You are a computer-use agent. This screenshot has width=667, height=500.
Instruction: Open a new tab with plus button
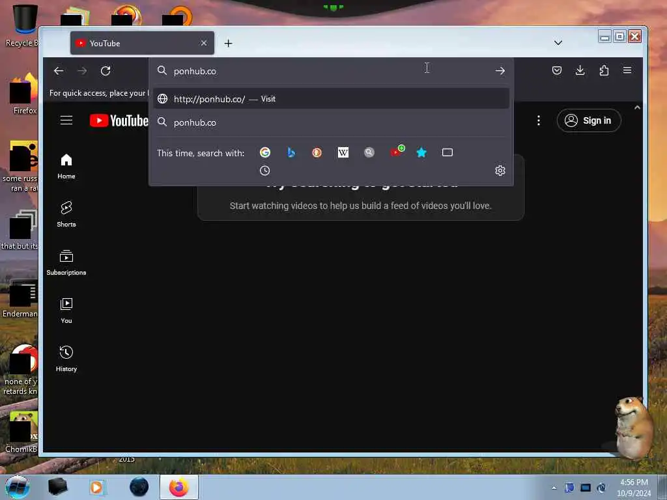click(229, 43)
